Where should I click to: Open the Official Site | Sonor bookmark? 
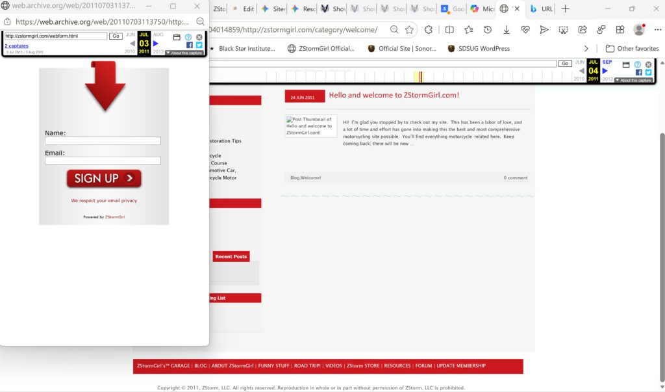click(402, 48)
